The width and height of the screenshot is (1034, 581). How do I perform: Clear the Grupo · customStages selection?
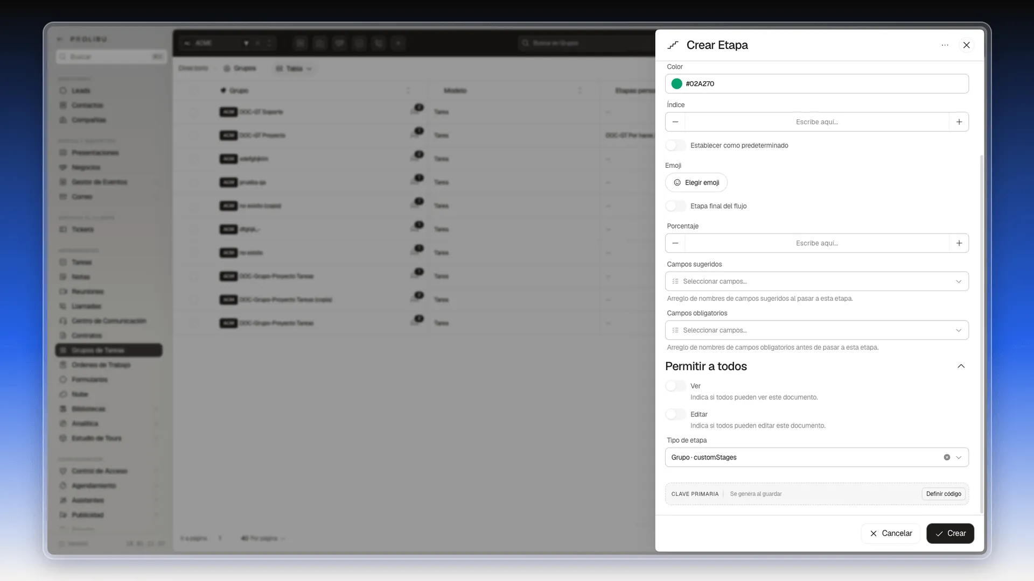pos(947,457)
